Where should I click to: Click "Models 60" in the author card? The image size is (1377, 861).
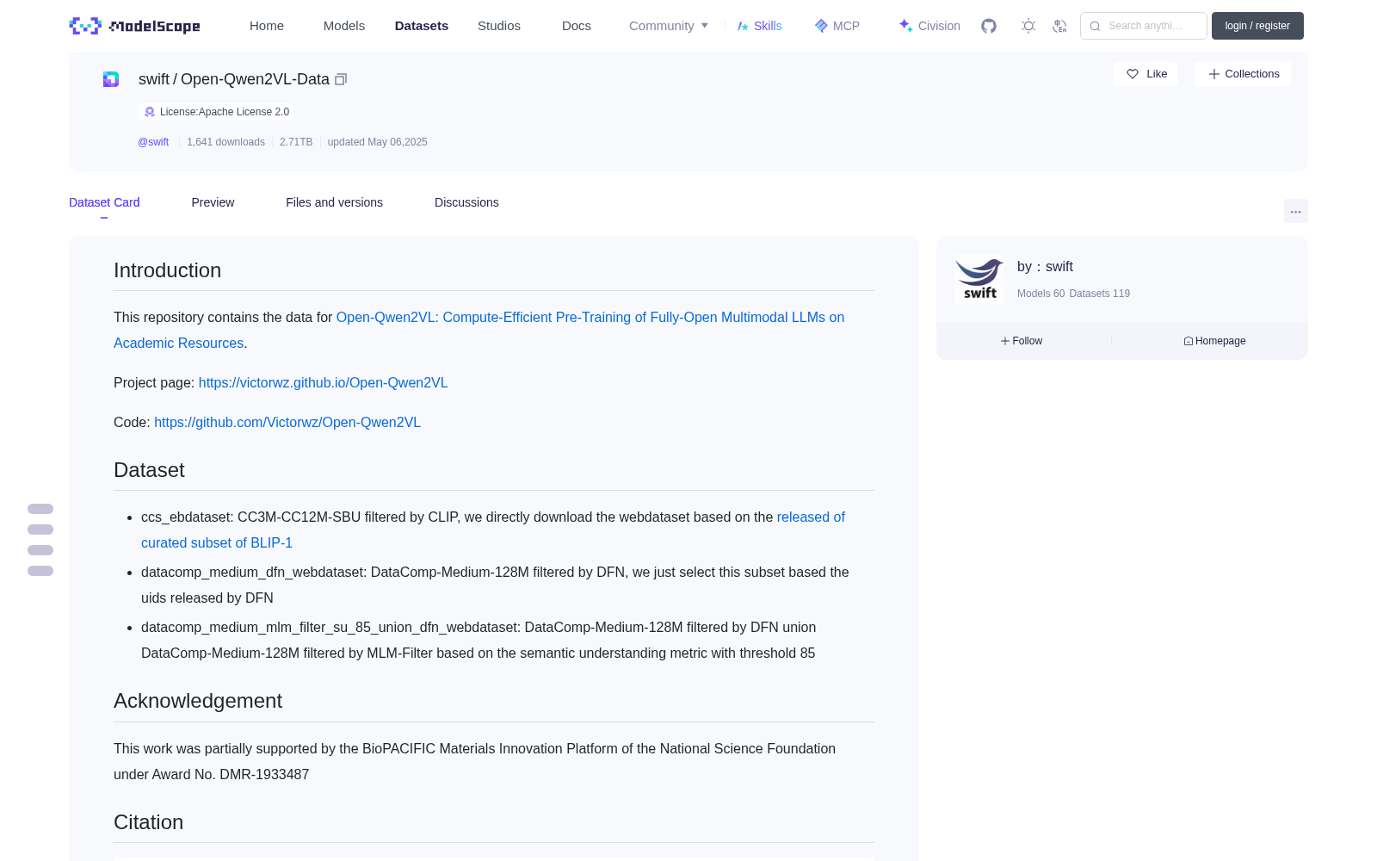coord(1040,294)
